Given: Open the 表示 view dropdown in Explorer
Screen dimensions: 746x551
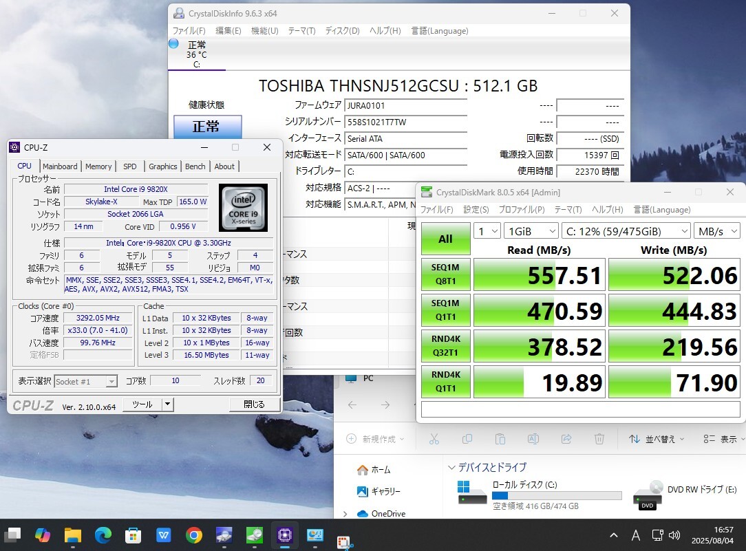Looking at the screenshot, I should [x=723, y=439].
